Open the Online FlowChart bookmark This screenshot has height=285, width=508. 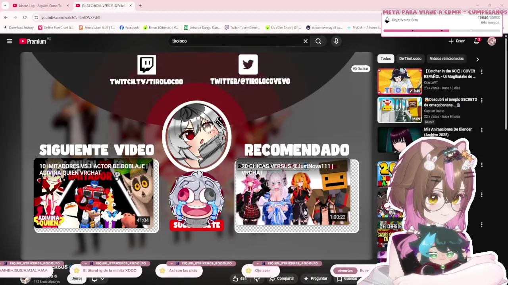pyautogui.click(x=56, y=28)
